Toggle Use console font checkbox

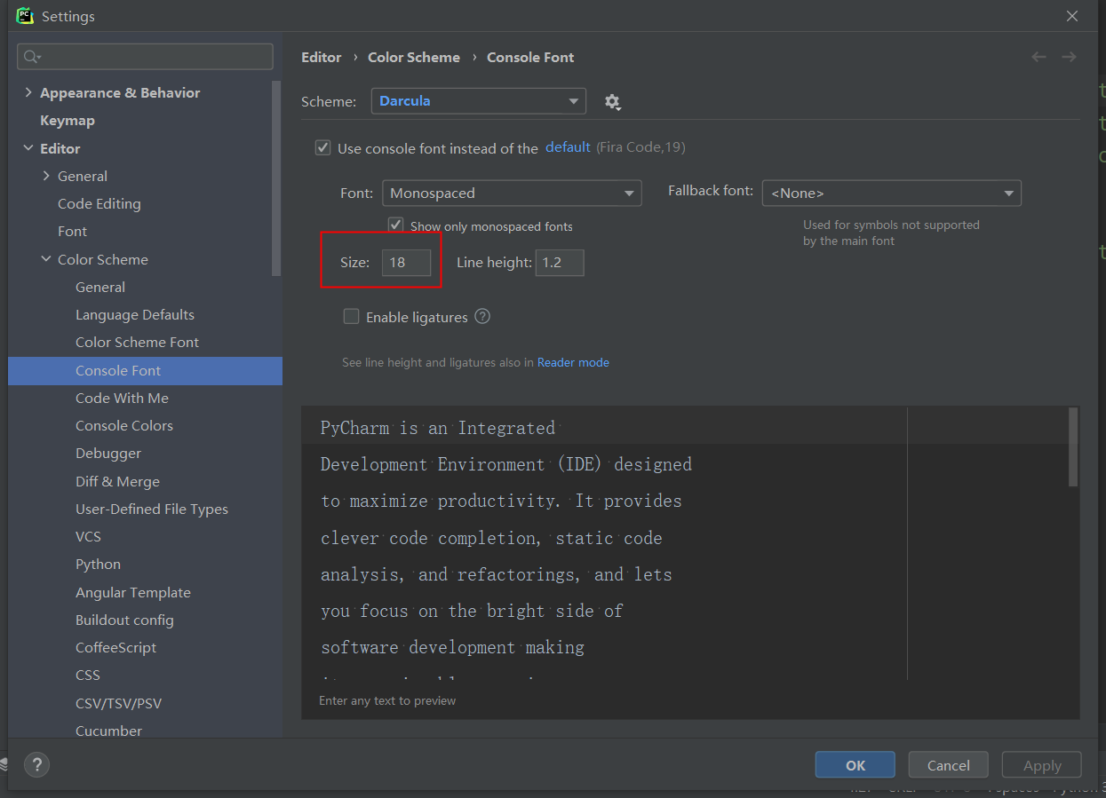click(323, 147)
